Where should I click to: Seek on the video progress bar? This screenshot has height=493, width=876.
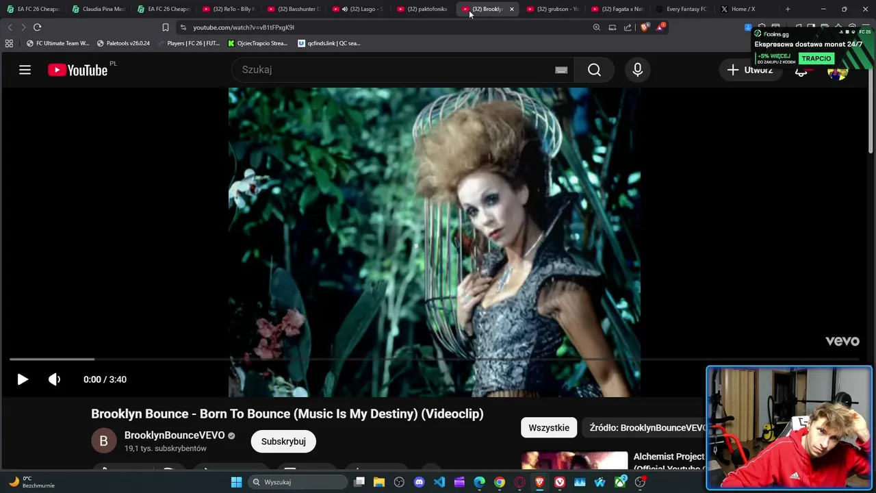[x=435, y=359]
